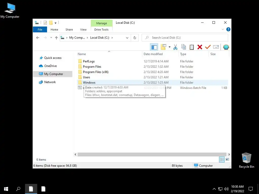Open the address bar history dropdown
The image size is (259, 194).
pyautogui.click(x=127, y=38)
